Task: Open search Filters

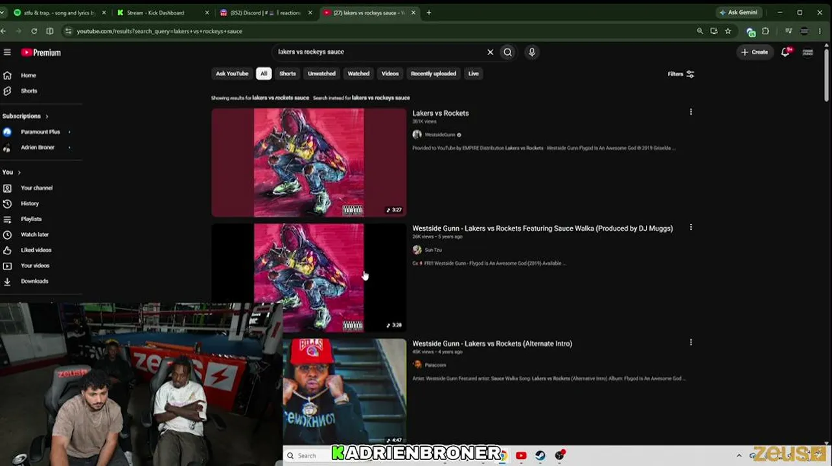Action: coord(681,74)
